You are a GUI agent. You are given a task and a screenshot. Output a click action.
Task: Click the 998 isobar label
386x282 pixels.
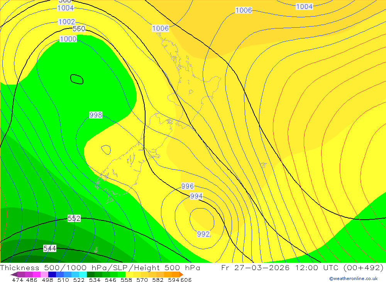click(96, 115)
